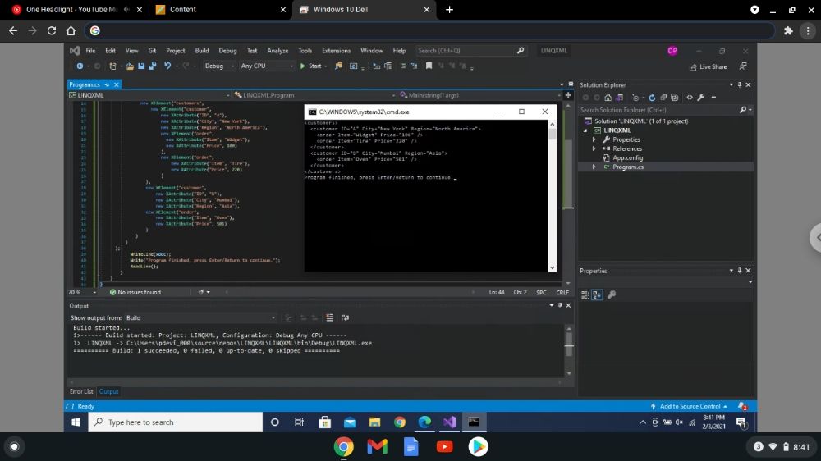Screen dimensions: 821x461
Task: Open the Any CPU platform dropdown
Action: [267, 66]
